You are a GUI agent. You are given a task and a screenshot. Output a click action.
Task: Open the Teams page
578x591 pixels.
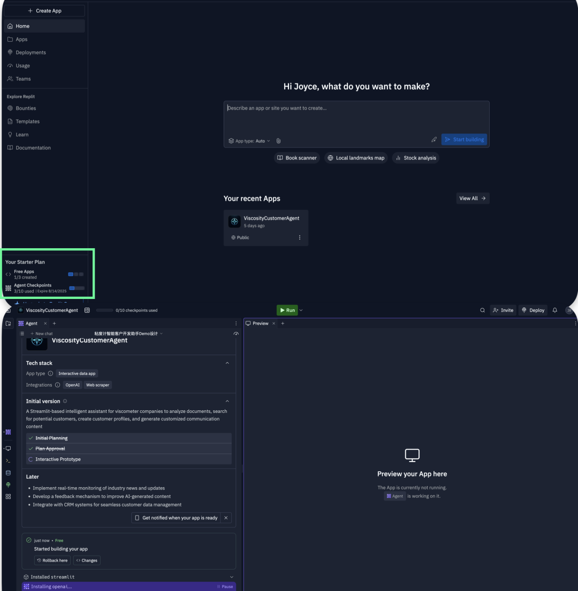pos(44,79)
